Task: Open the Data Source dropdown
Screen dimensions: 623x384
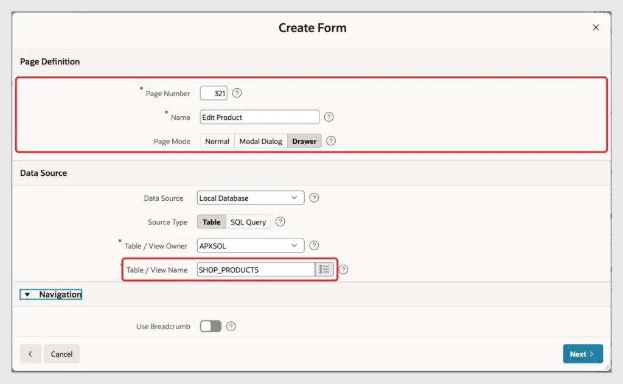Action: (250, 198)
